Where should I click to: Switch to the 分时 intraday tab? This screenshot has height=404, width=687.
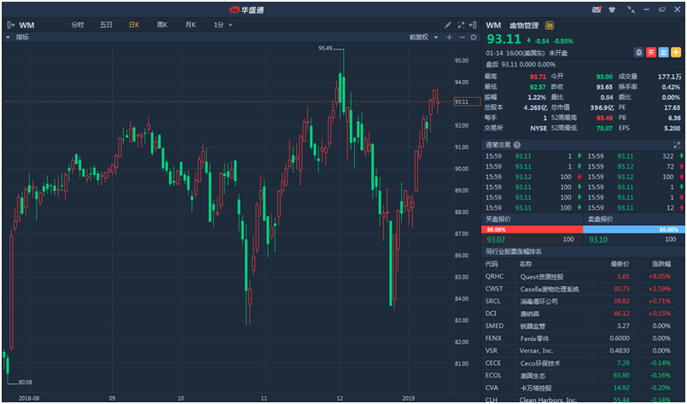[x=78, y=25]
